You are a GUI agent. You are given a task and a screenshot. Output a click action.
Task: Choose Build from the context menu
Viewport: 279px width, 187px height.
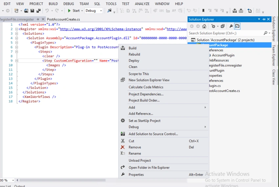(x=132, y=48)
